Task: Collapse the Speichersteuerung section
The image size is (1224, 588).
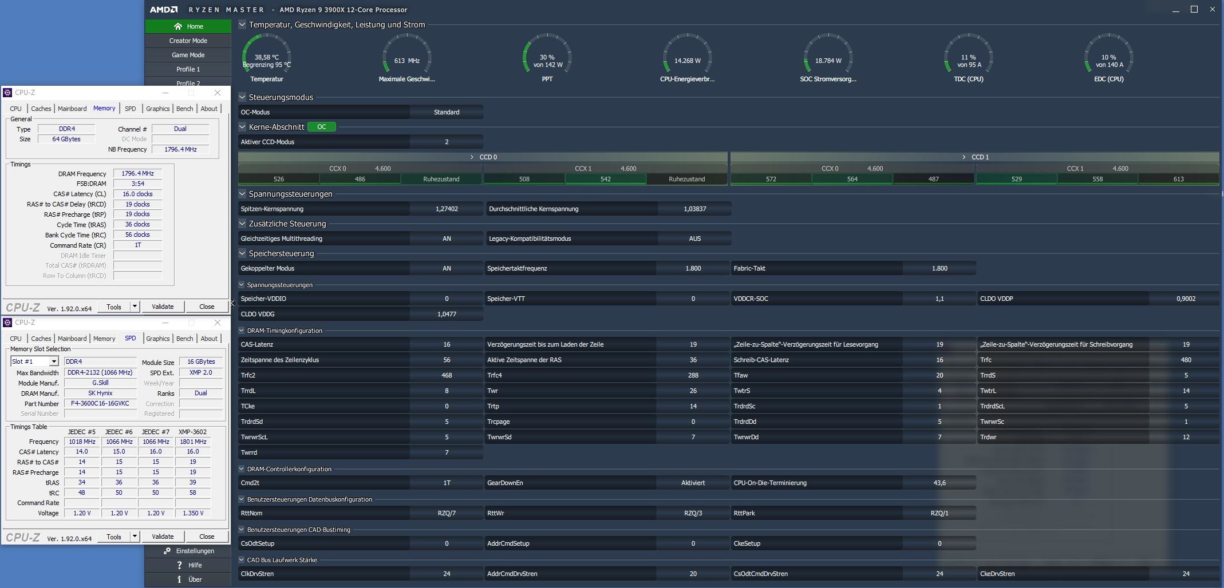Action: [x=242, y=253]
